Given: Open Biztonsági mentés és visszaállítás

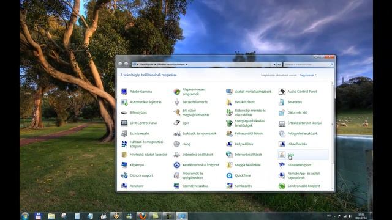Looking at the screenshot, I should pos(246,112).
